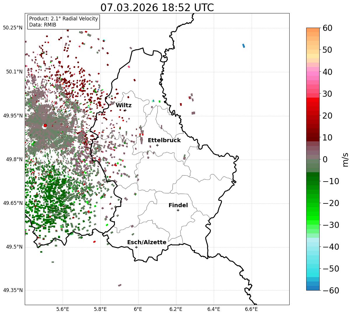
Task: Click the 'Esch/Alzette' city label
Action: pyautogui.click(x=147, y=242)
